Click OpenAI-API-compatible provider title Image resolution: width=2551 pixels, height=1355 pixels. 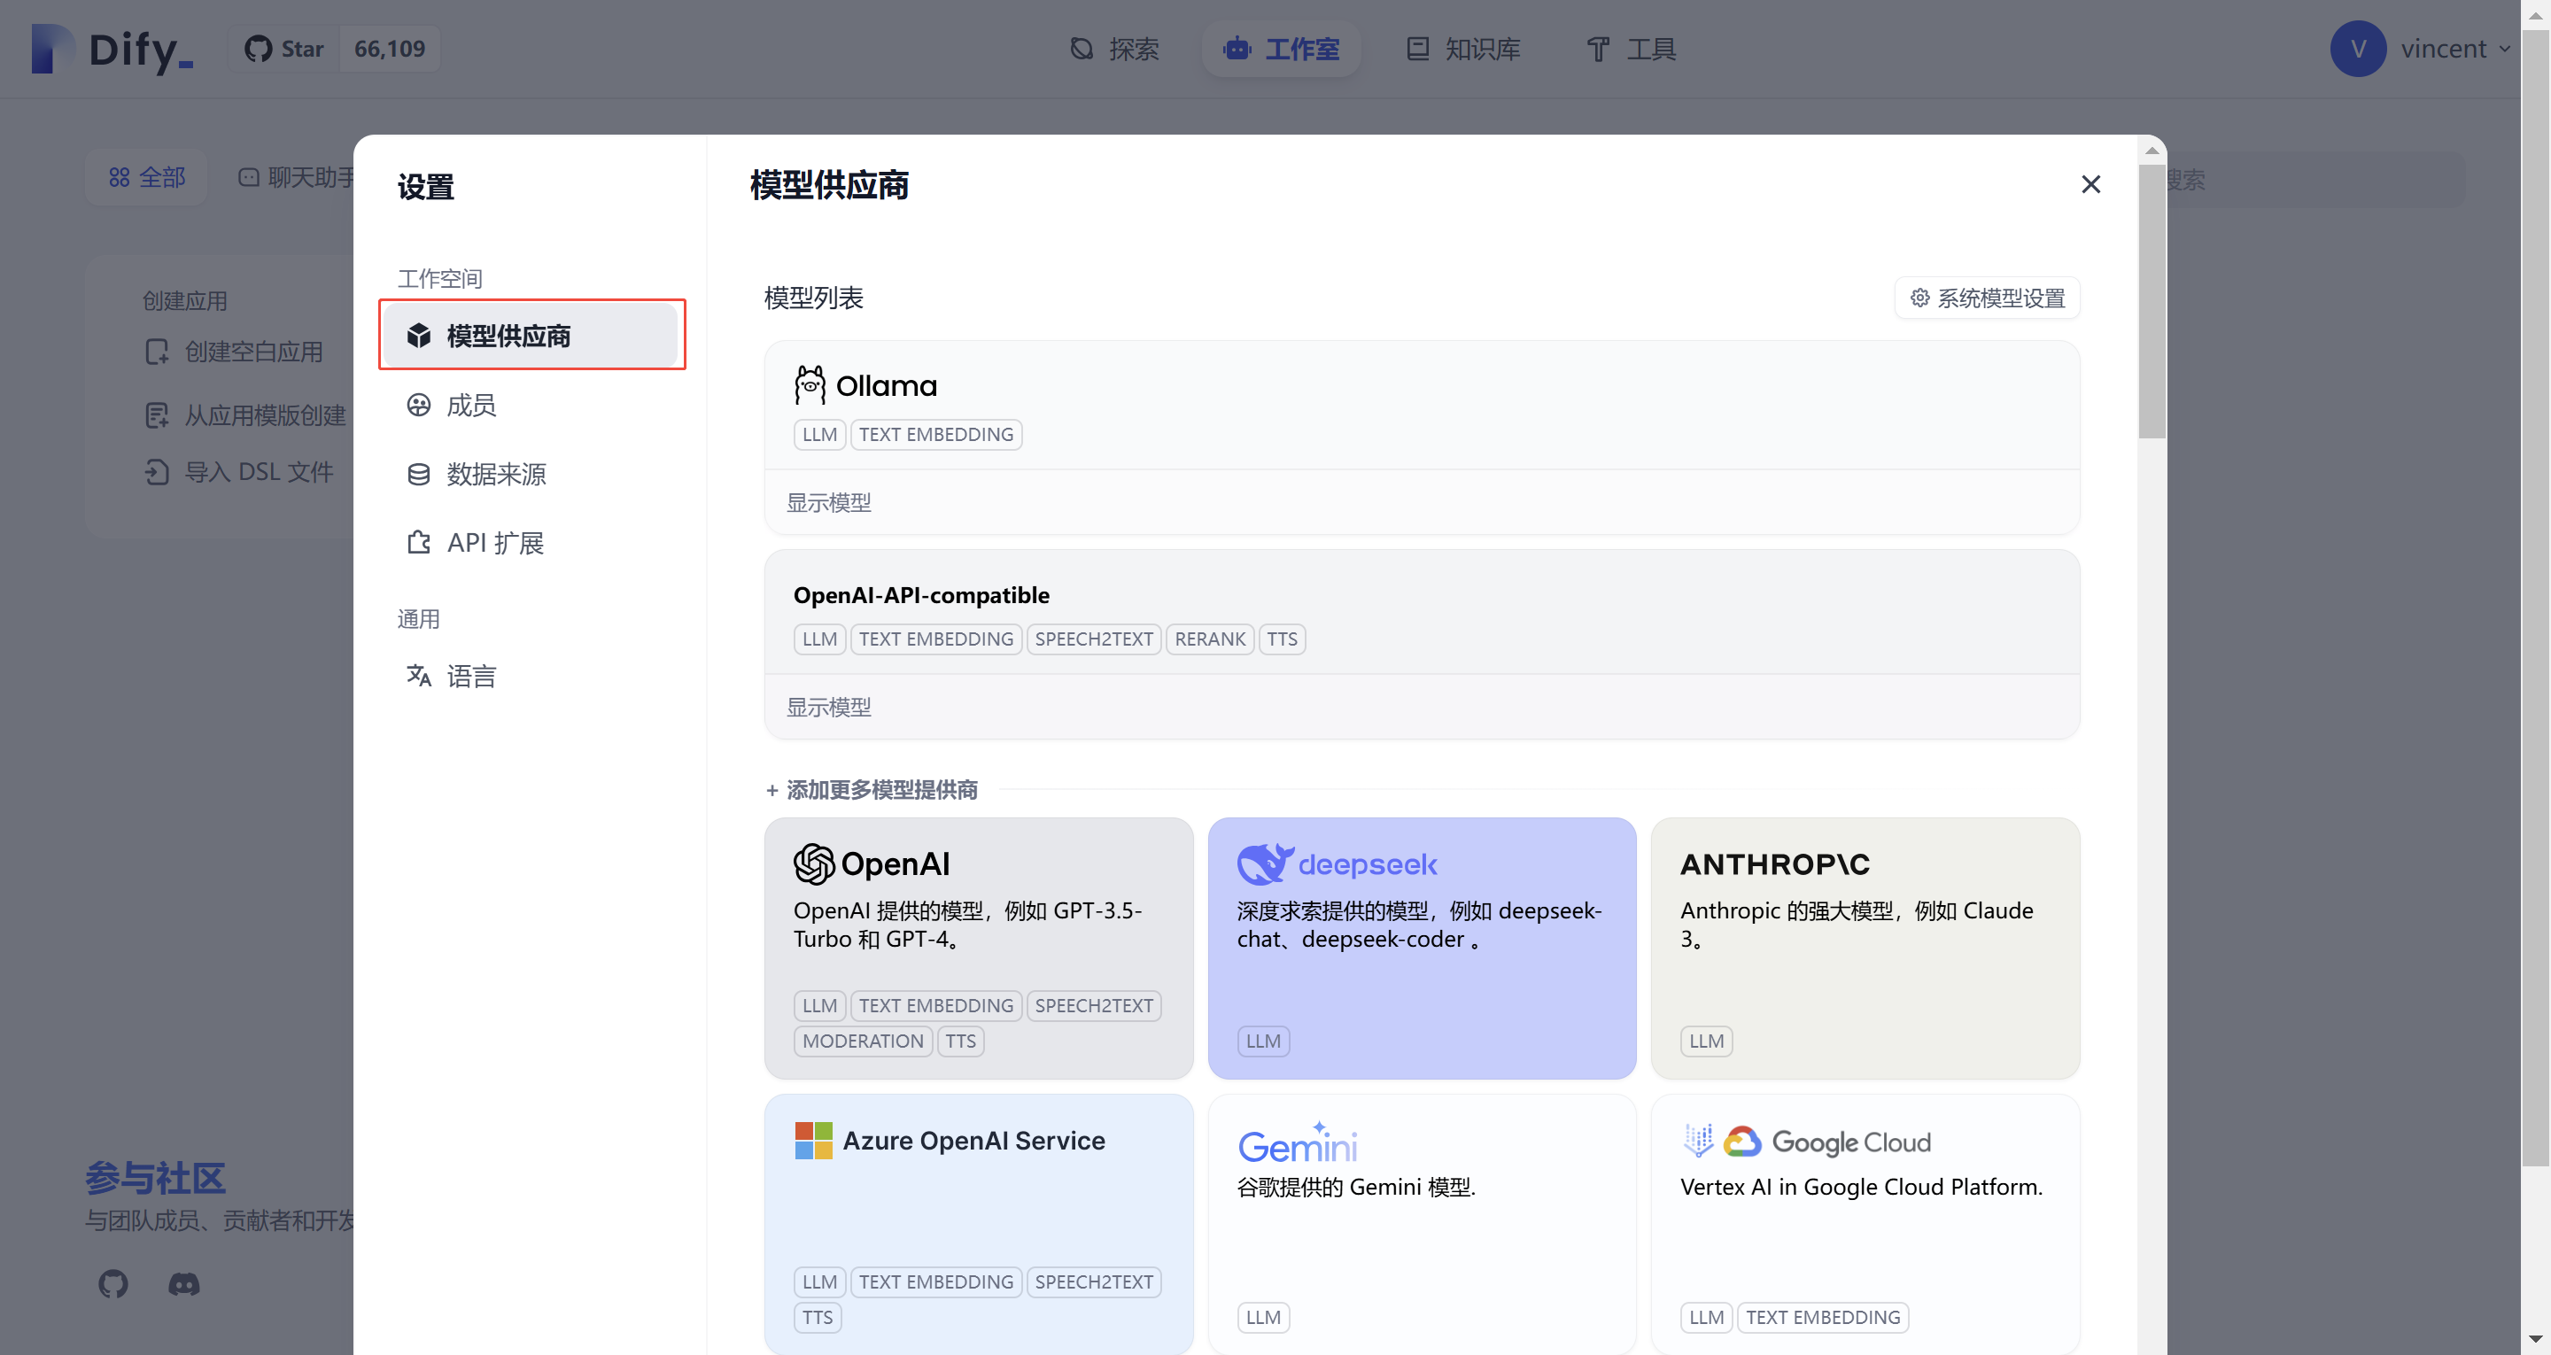(921, 594)
